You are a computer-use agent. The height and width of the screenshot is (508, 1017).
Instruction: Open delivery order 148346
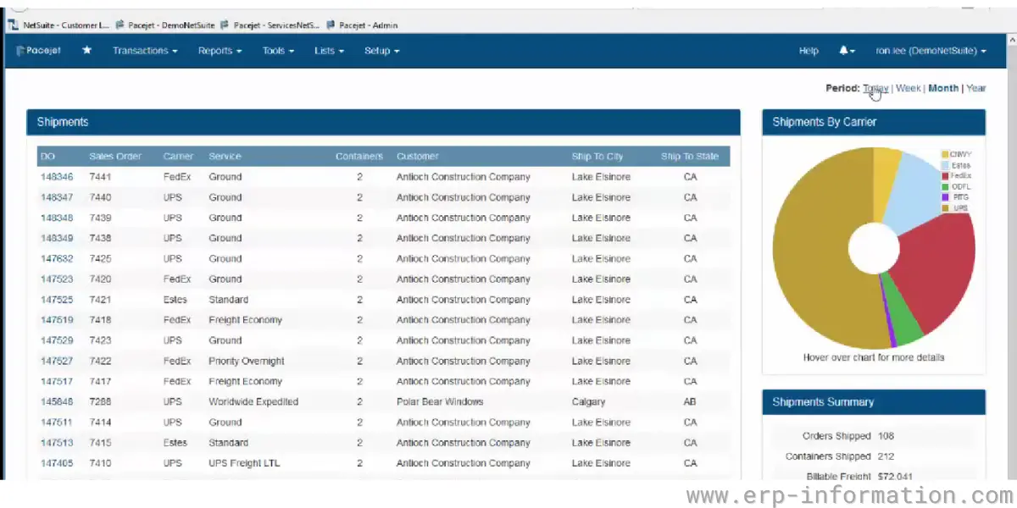click(57, 177)
